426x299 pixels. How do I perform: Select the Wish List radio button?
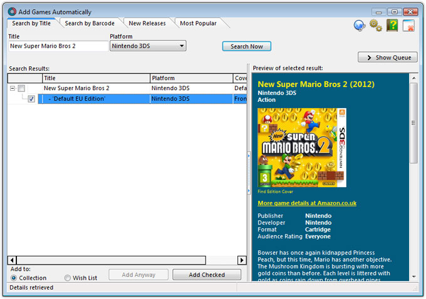[x=68, y=278]
